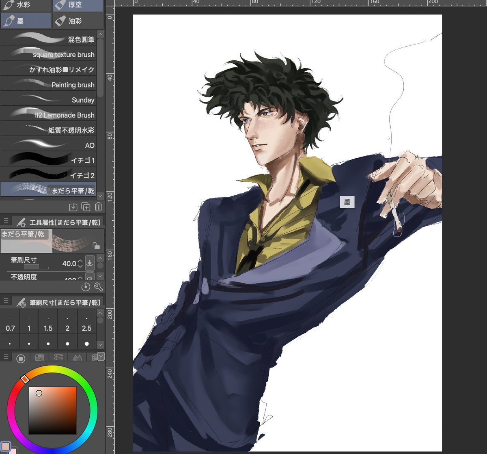Switch to the color wheel tab
Viewport: 487px width, 454px height.
[x=21, y=358]
